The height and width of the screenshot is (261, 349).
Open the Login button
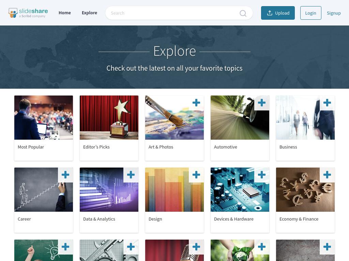click(310, 13)
